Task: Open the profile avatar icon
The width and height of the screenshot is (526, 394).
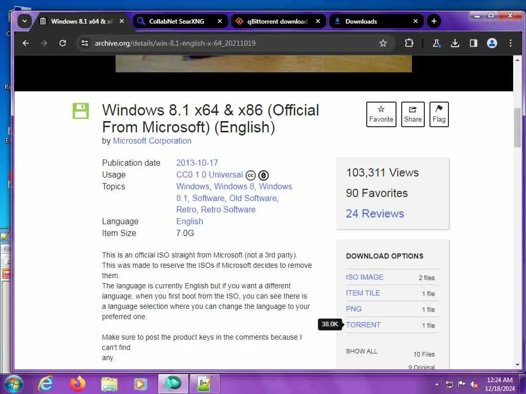Action: click(x=492, y=43)
